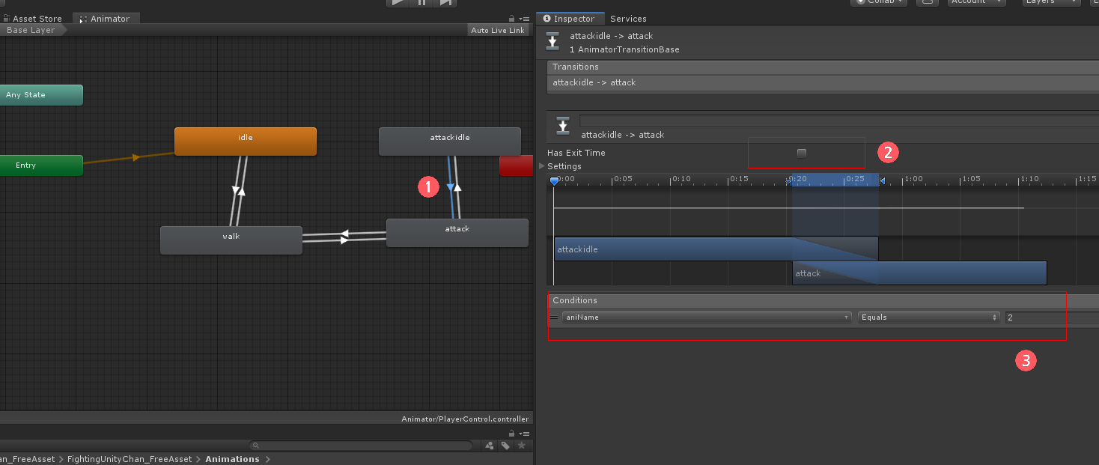Click the cloud services button

[x=928, y=2]
